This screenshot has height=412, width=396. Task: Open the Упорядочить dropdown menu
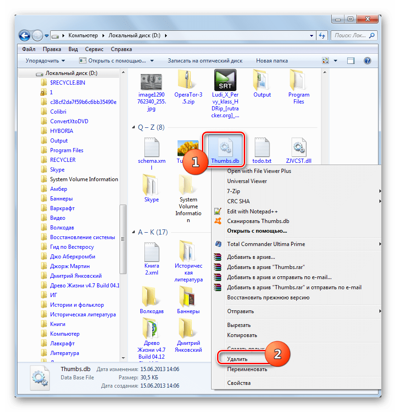pos(45,61)
